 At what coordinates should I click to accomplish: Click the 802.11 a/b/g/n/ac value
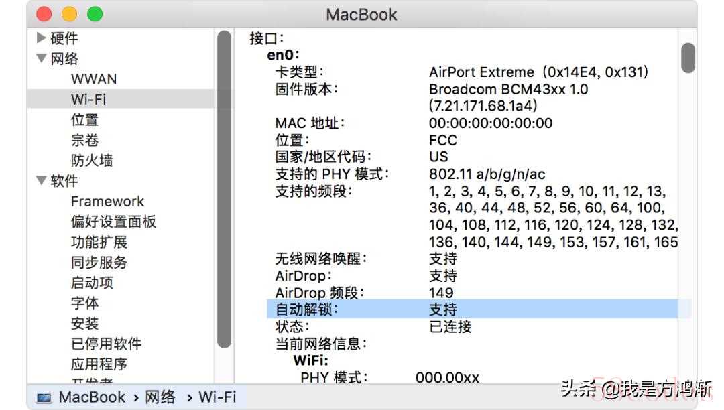[487, 174]
